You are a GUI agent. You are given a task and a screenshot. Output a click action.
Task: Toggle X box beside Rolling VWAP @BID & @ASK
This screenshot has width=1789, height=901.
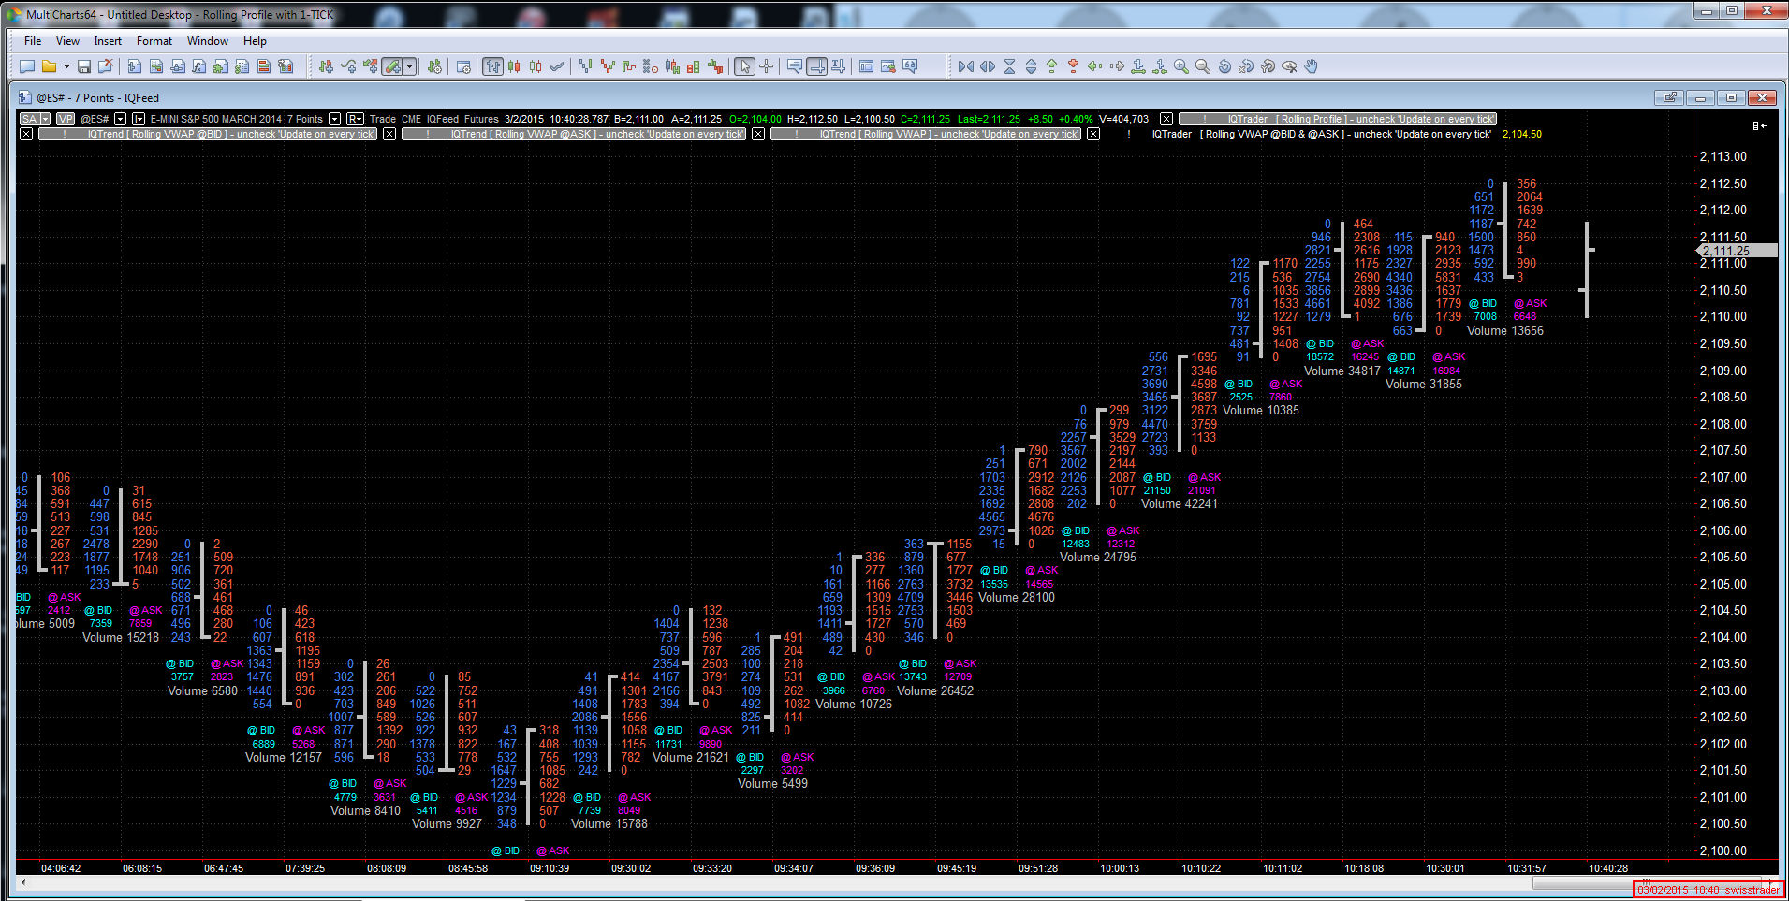1092,134
